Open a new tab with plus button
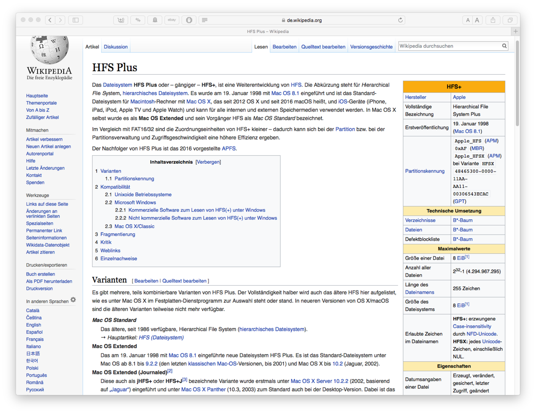Viewport: 536px width, 414px height. point(516,31)
